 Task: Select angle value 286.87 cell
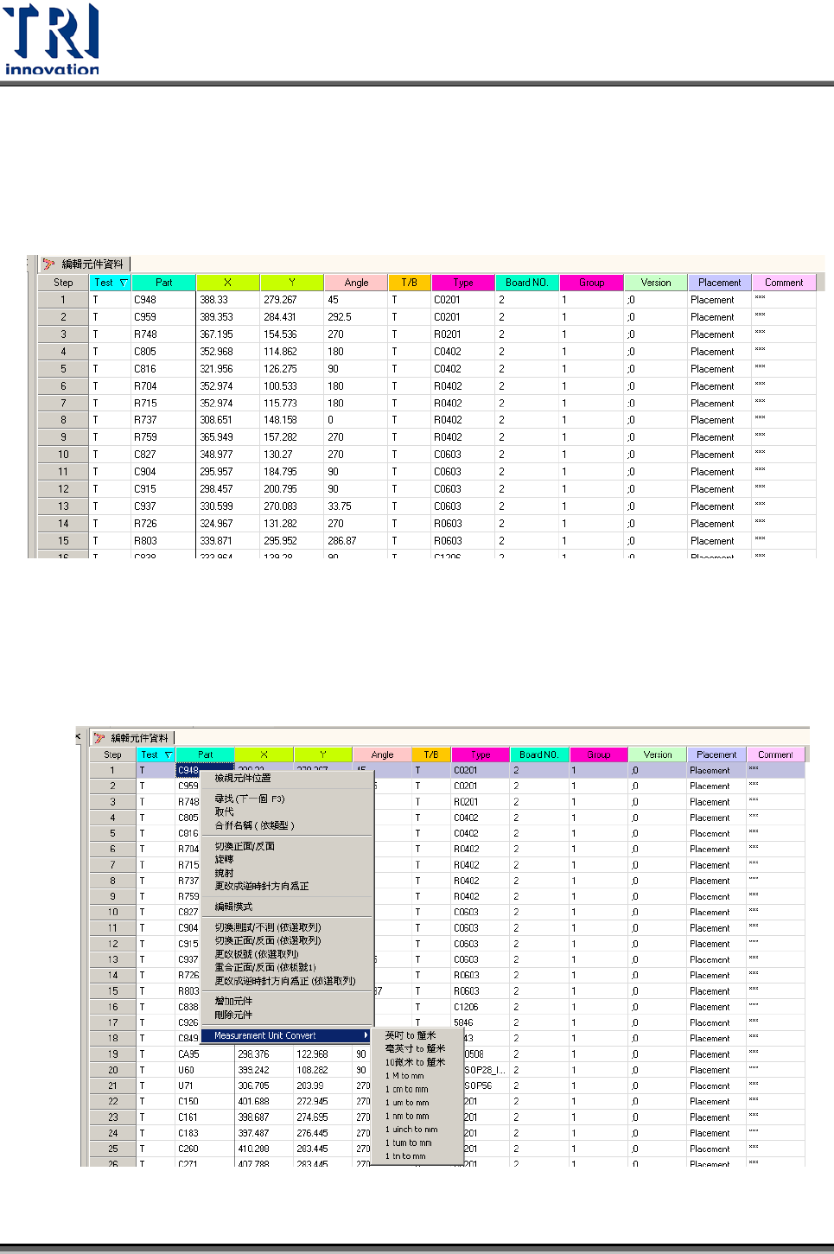coord(356,541)
